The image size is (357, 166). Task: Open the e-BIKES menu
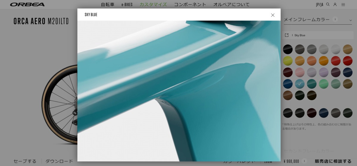[127, 4]
